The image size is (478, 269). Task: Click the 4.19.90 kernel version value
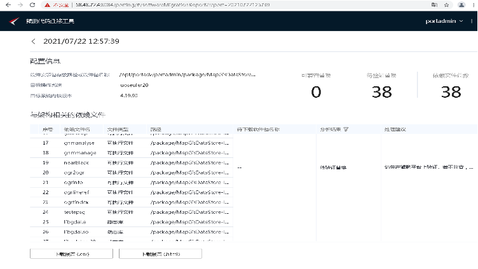point(129,96)
